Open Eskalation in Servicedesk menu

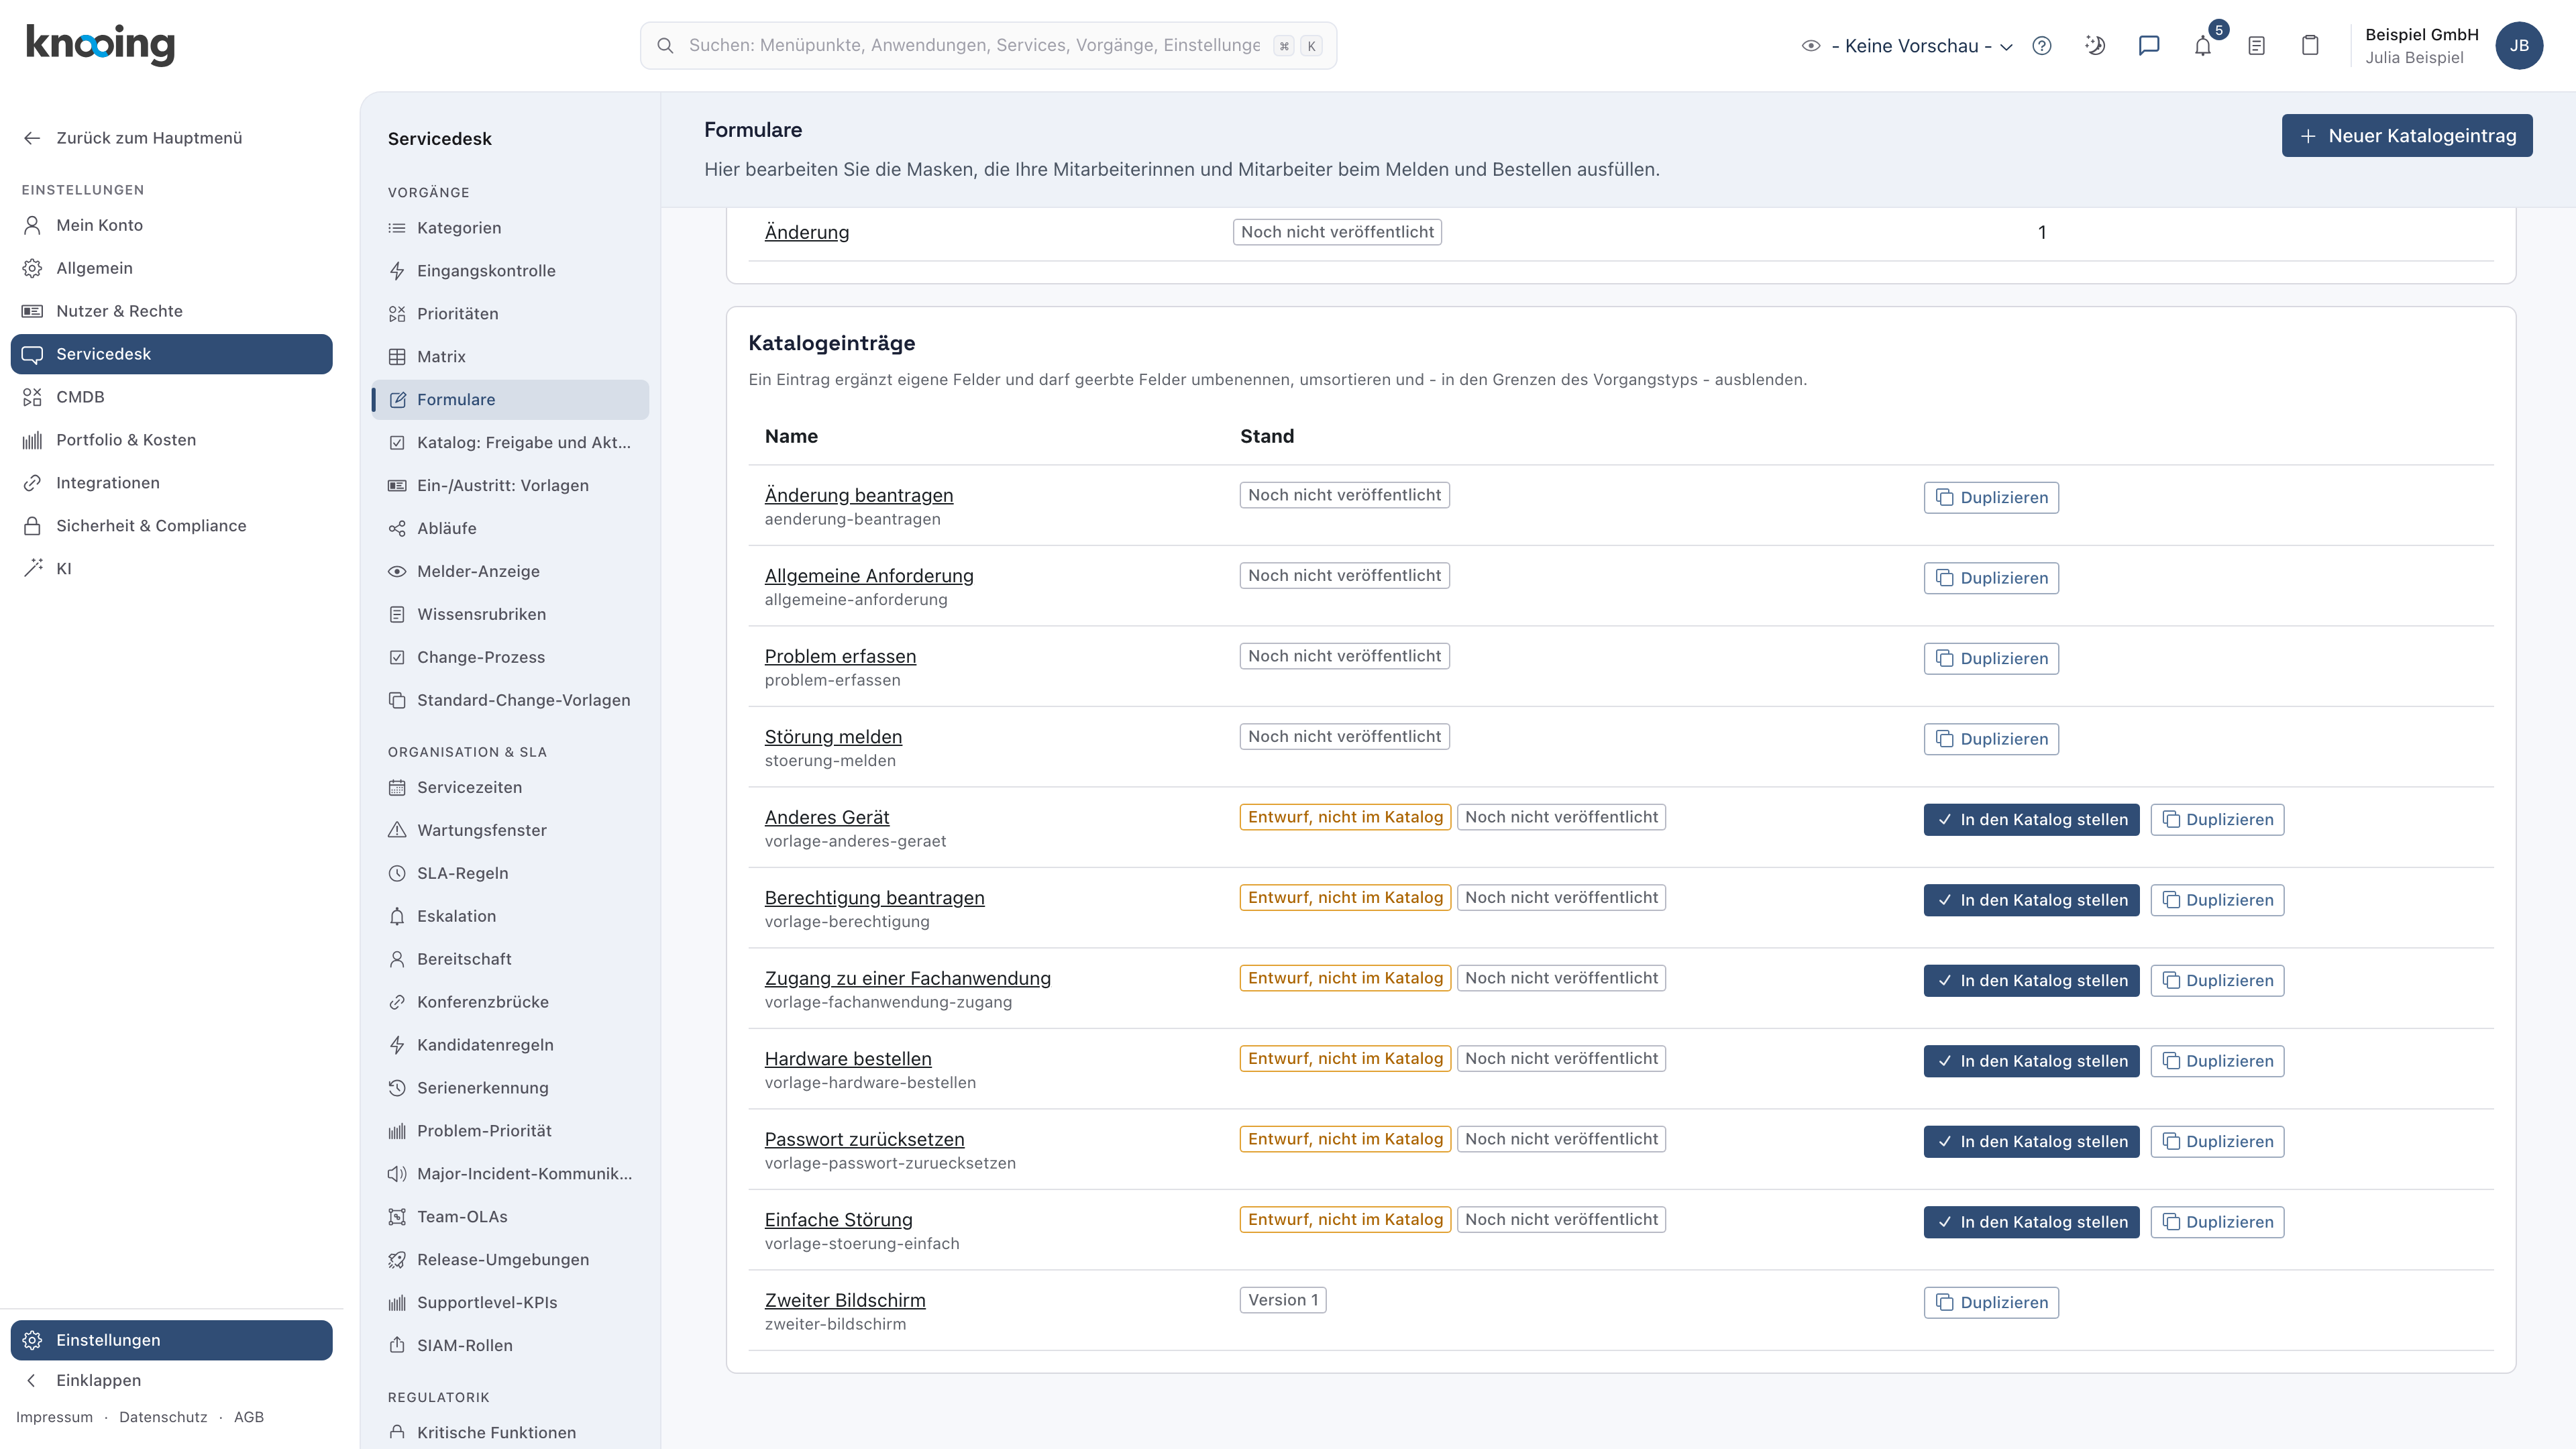[x=510, y=916]
